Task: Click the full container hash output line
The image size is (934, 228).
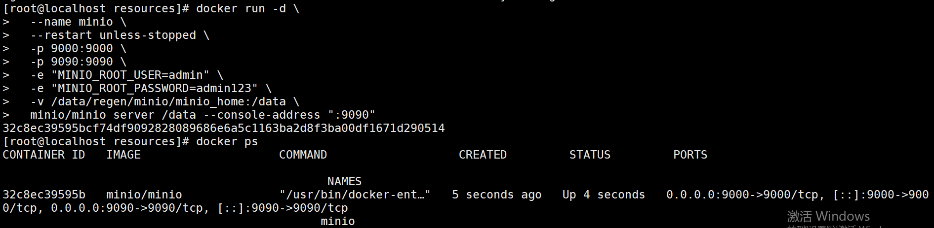Action: point(224,129)
